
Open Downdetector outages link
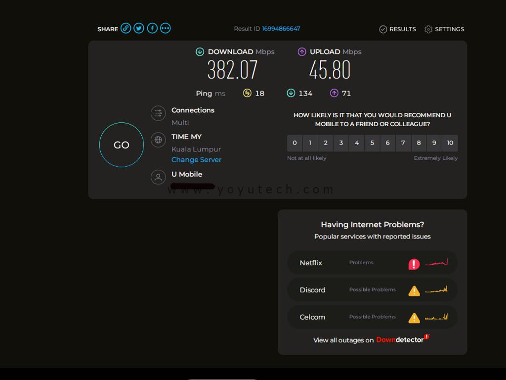pos(403,339)
